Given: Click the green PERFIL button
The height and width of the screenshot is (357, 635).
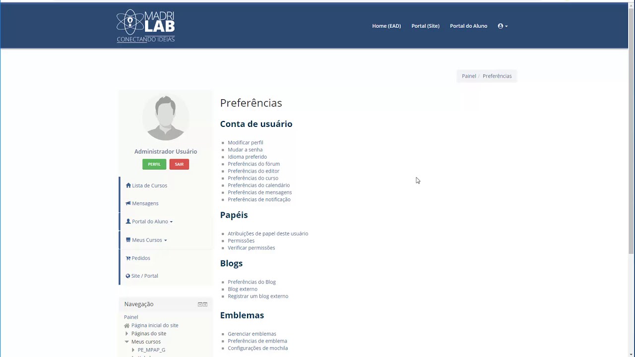Looking at the screenshot, I should coord(154,164).
